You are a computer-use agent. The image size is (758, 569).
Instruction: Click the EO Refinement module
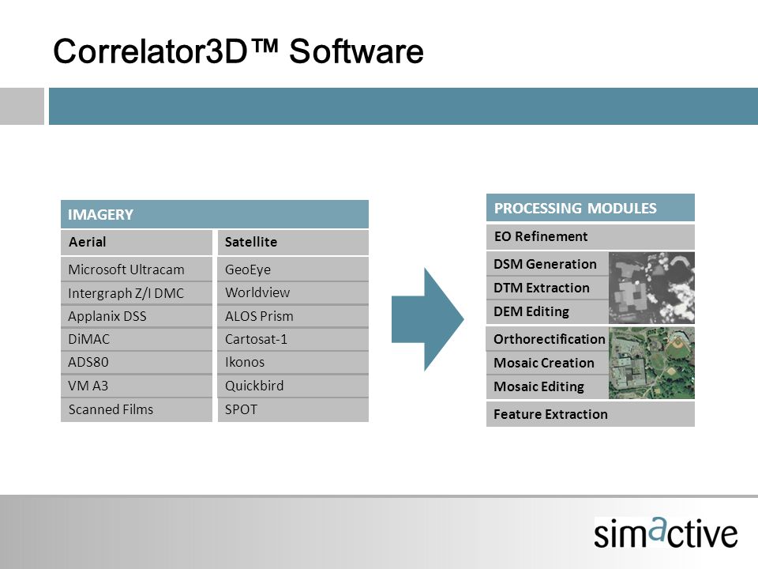(591, 236)
